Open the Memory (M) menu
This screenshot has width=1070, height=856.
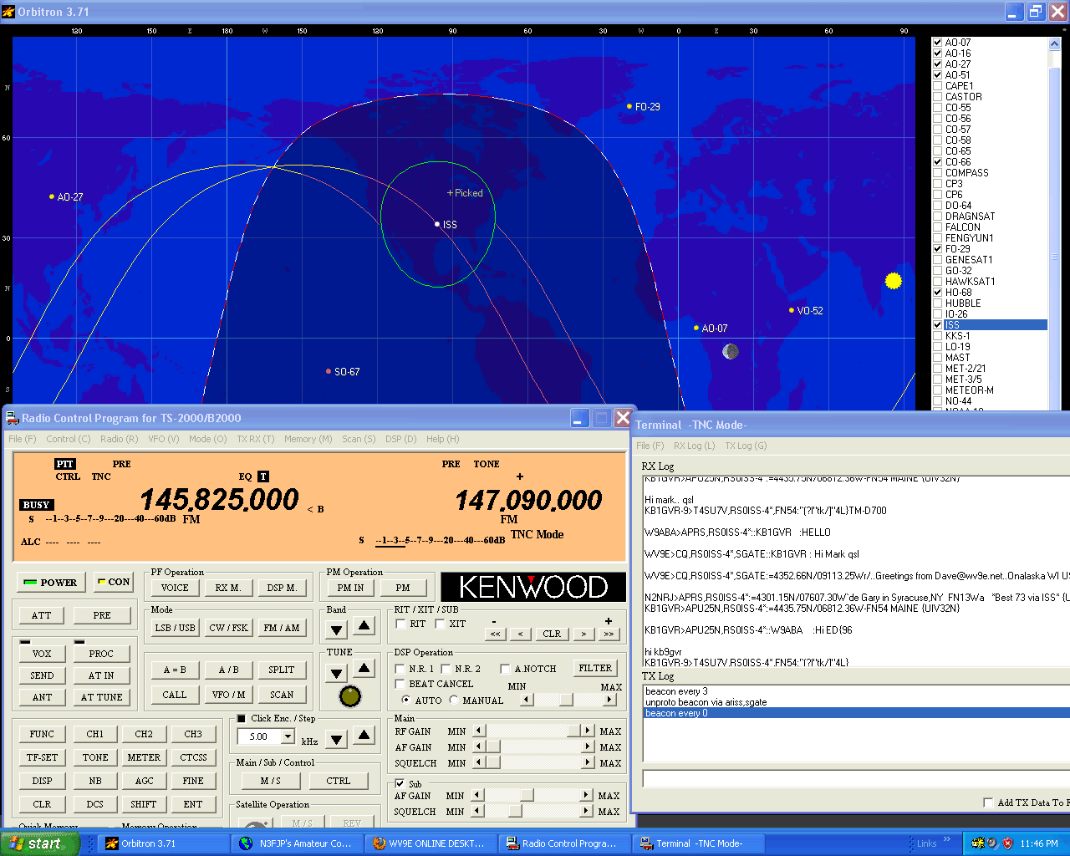[308, 439]
